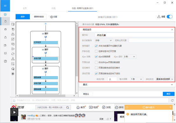Toggle the 流程 workflow switch
The height and width of the screenshot is (123, 176).
pyautogui.click(x=170, y=17)
